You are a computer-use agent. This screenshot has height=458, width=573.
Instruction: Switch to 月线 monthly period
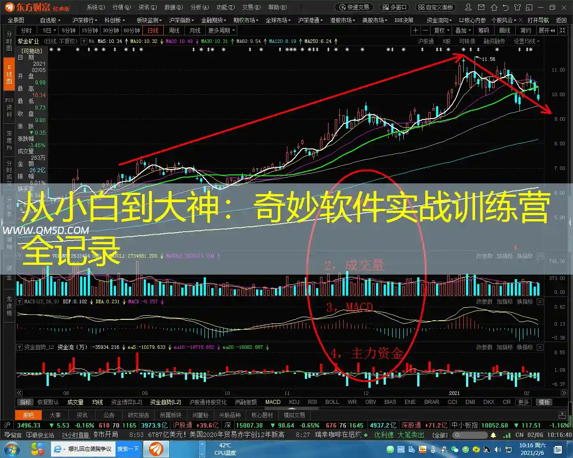195,30
